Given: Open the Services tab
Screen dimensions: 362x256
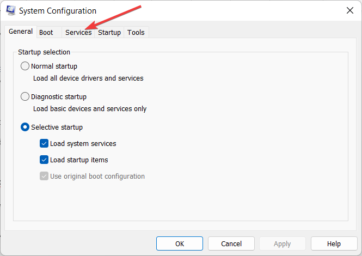Looking at the screenshot, I should (x=78, y=32).
